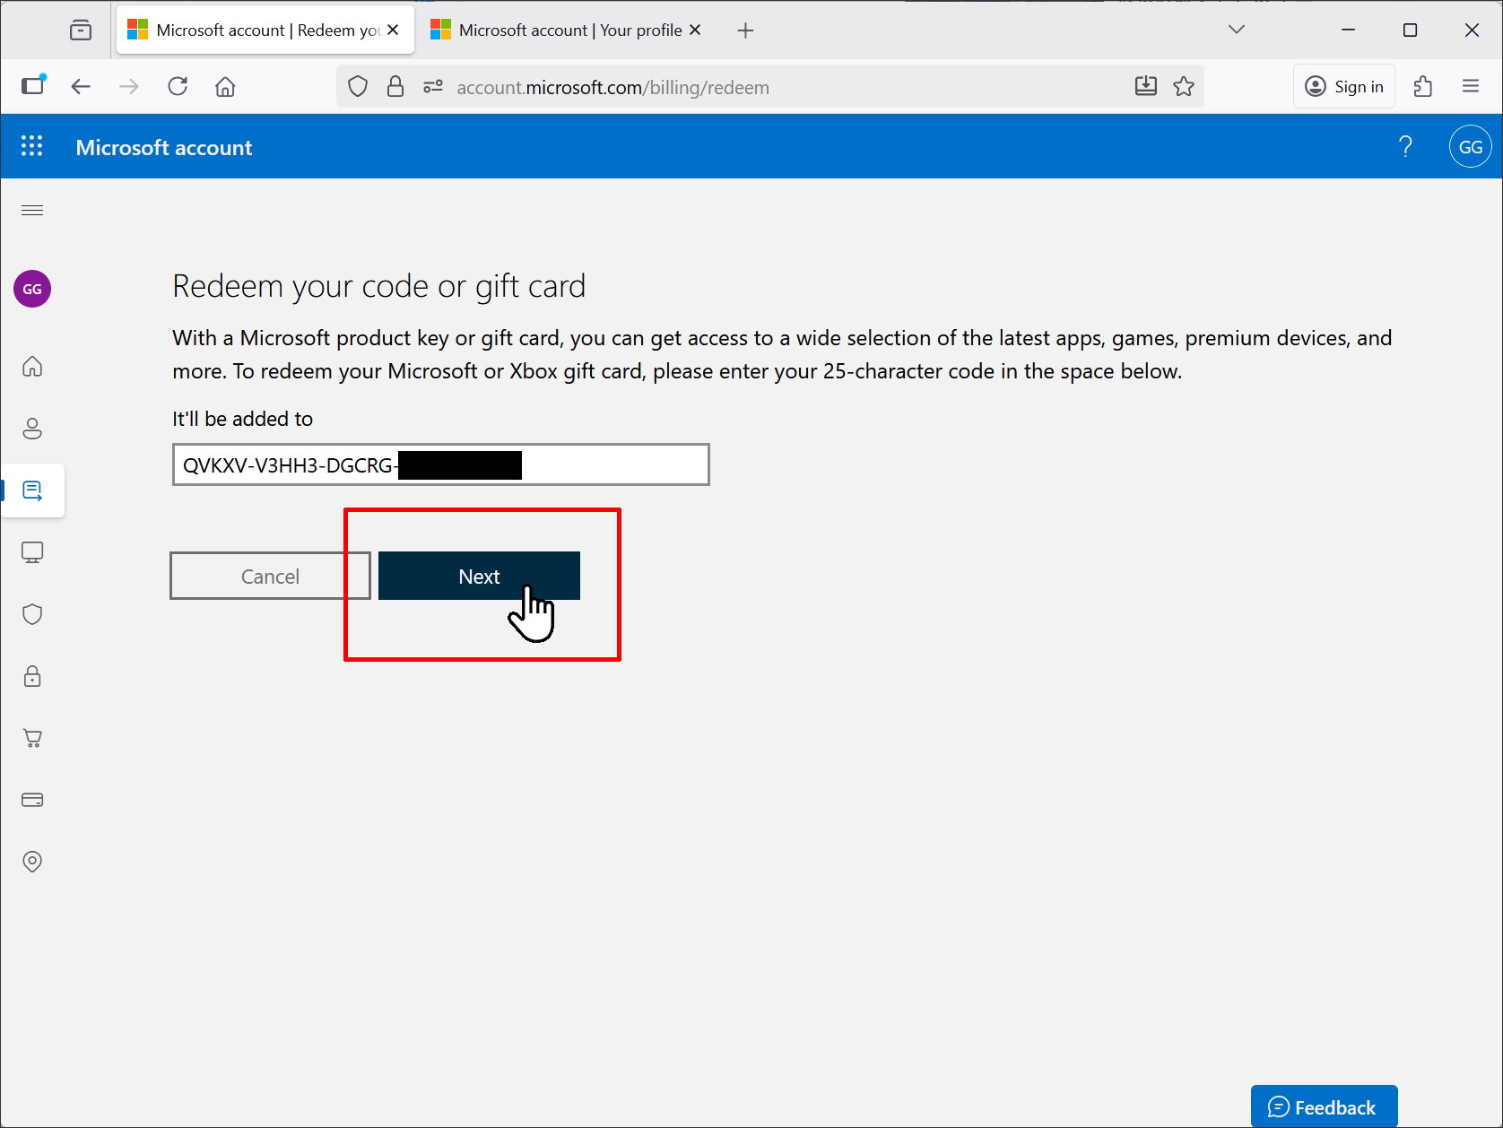Click inside the 25-character code field

click(441, 464)
